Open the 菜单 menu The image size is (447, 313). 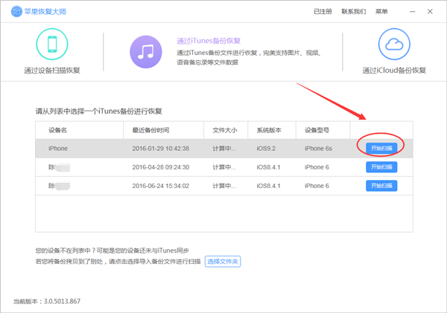click(381, 11)
